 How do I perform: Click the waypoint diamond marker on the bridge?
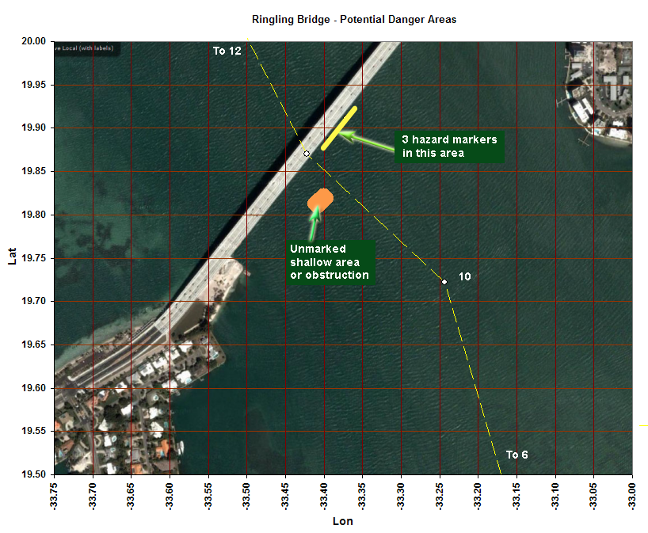307,154
